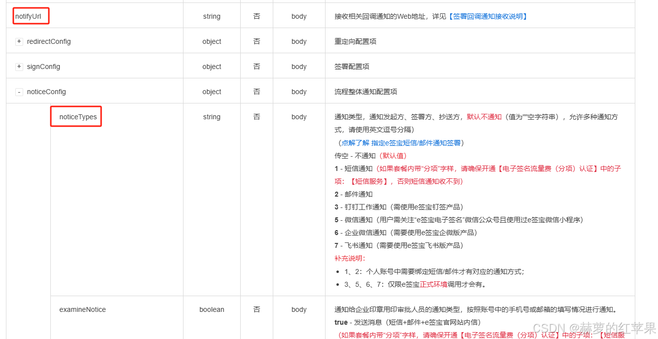Viewport: 658px width, 339px height.
Task: Click the body cell of notifyUrl
Action: click(x=299, y=16)
